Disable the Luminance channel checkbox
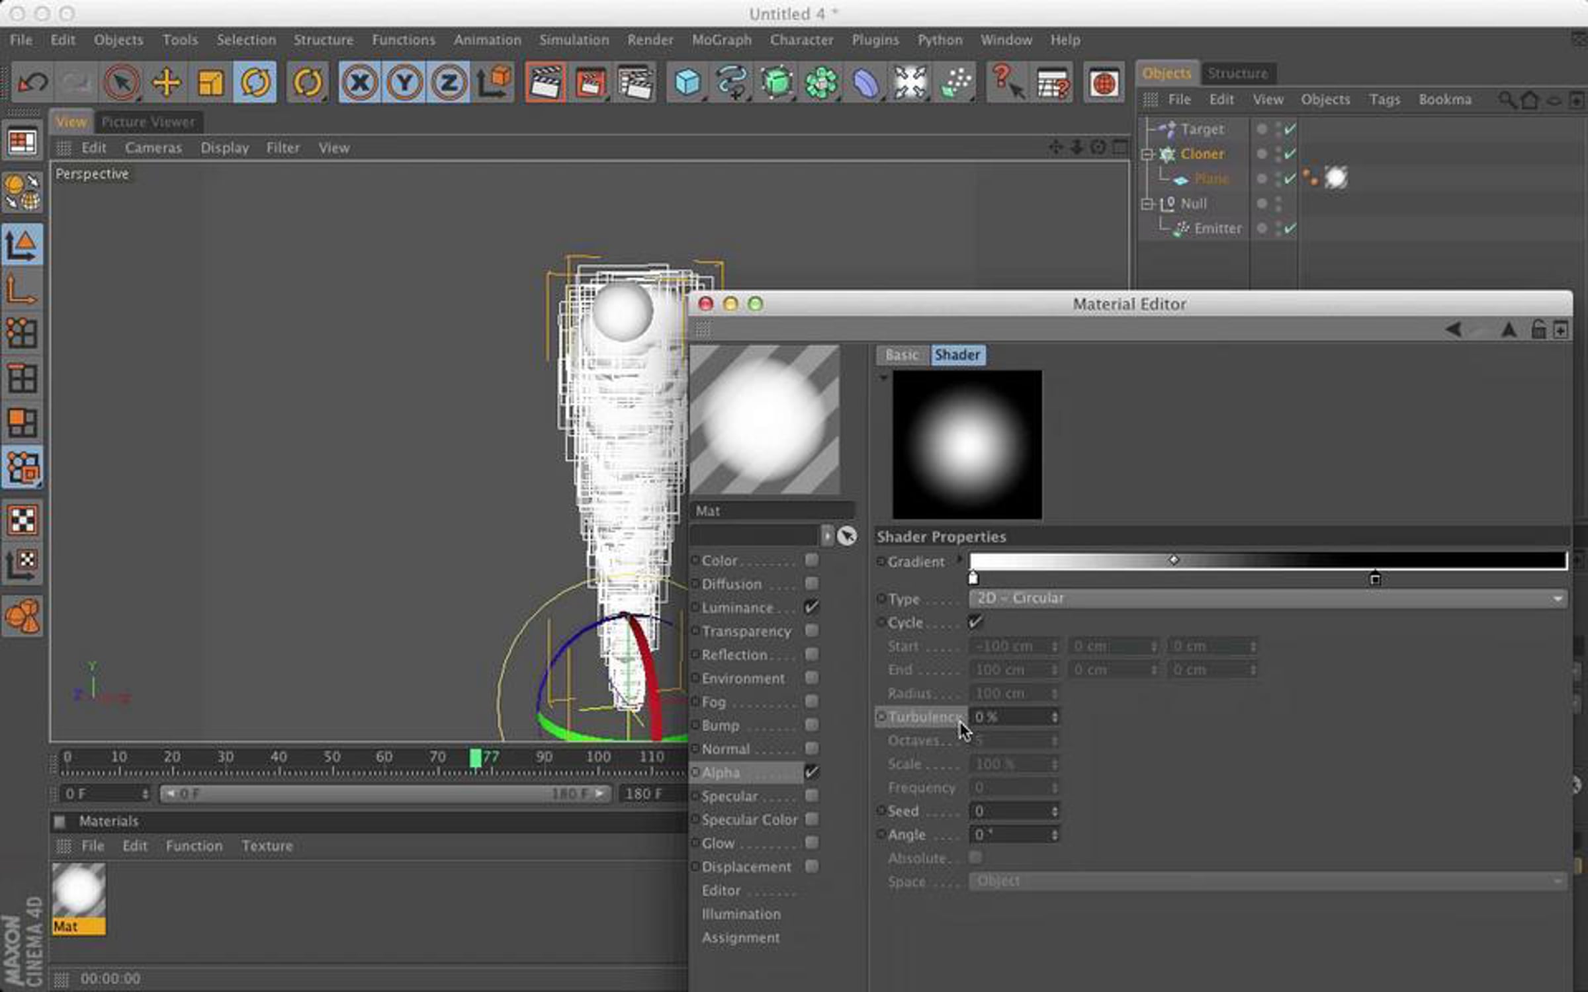The height and width of the screenshot is (992, 1588). point(811,607)
